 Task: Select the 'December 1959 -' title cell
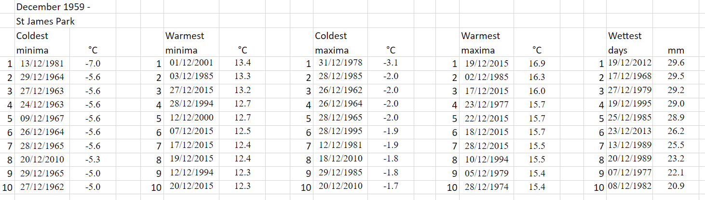pyautogui.click(x=53, y=7)
